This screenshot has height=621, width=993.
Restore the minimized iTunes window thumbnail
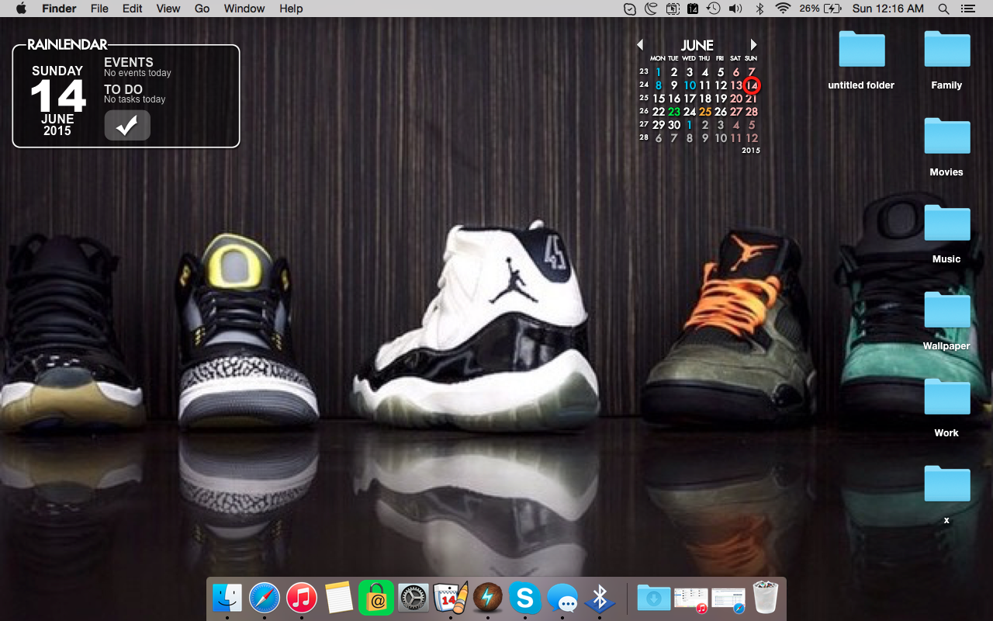(x=690, y=598)
